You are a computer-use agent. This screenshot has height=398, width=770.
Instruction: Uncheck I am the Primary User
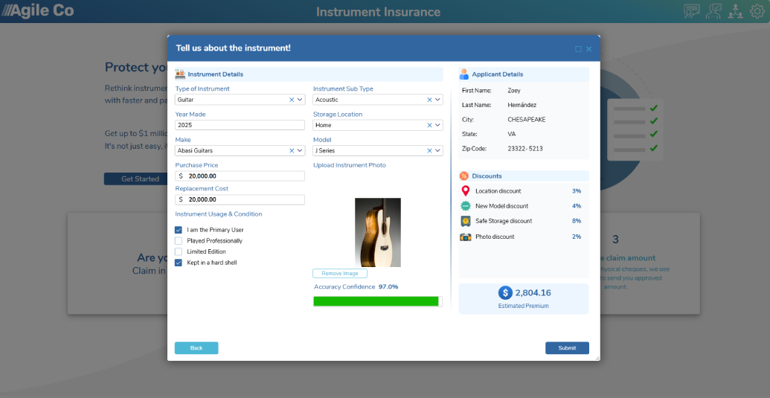[x=179, y=230]
